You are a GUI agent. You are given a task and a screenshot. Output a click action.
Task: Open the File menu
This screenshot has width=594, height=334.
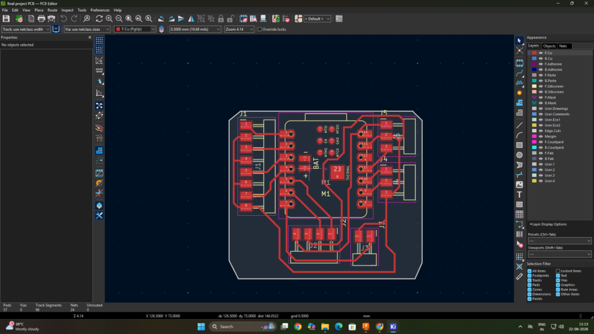tap(5, 10)
